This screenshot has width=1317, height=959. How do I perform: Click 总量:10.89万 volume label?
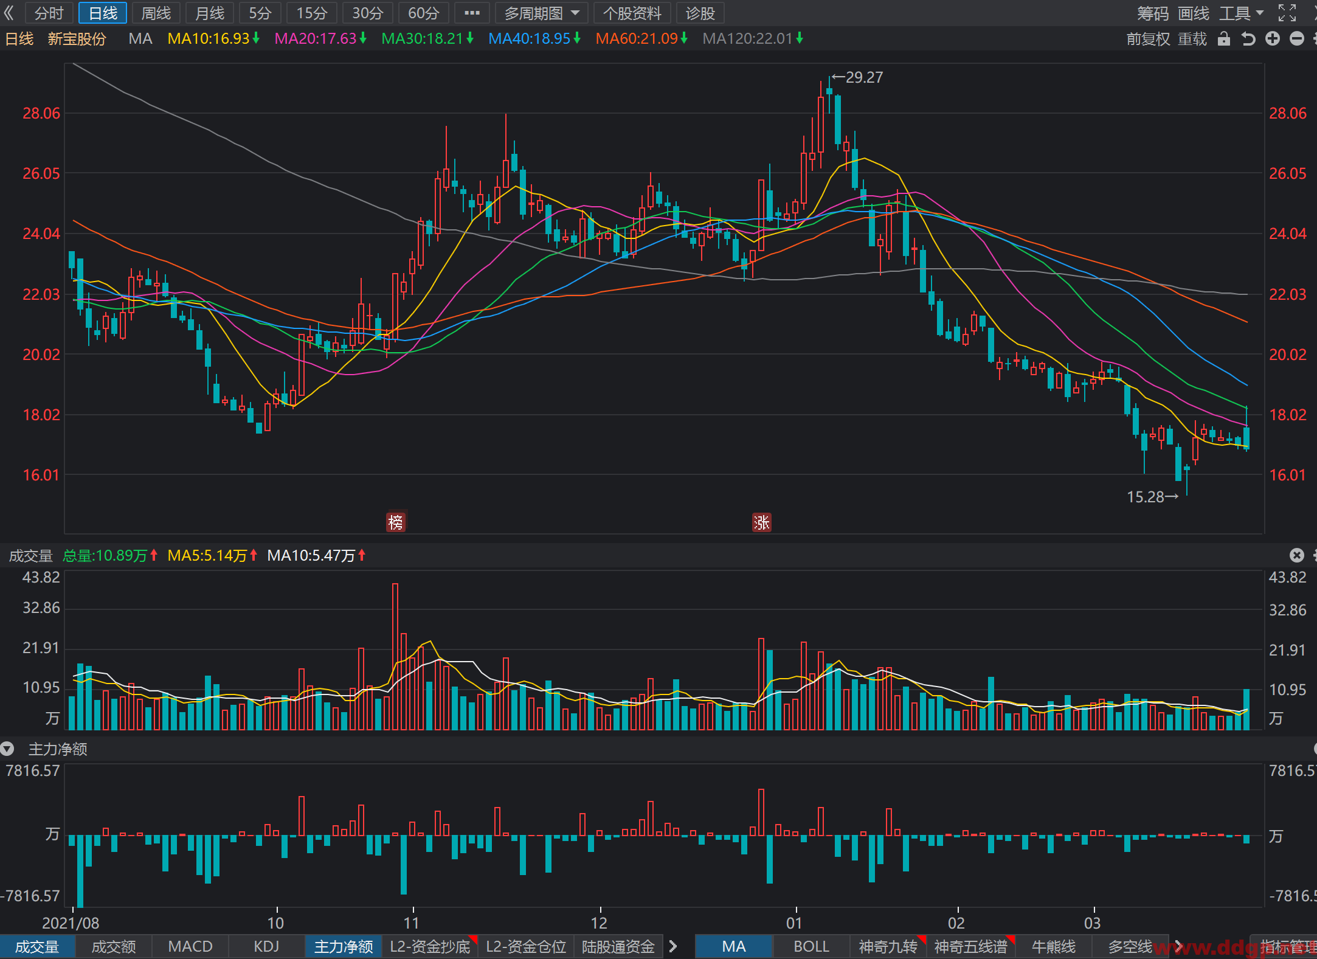110,555
